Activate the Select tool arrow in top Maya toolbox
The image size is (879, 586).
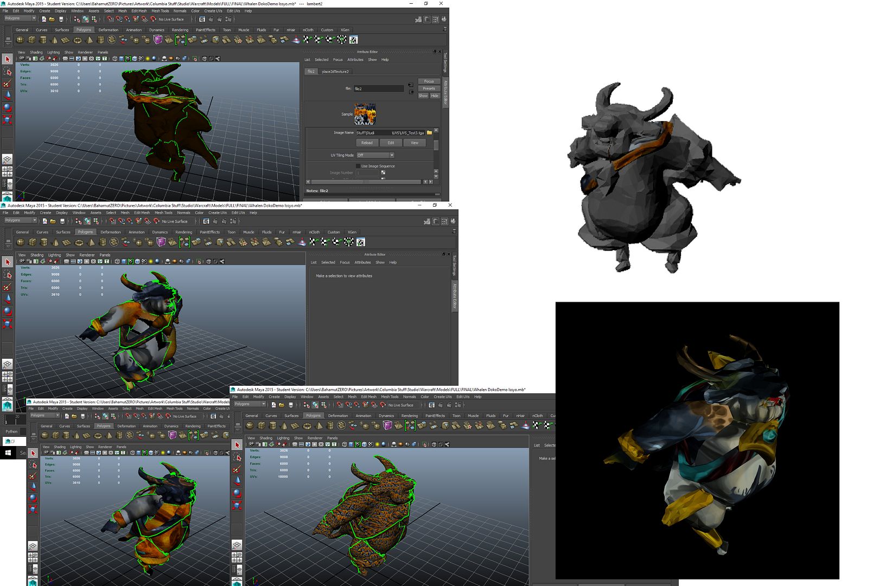[x=7, y=59]
